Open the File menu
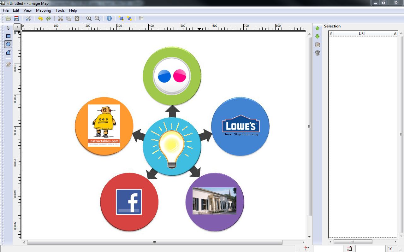 pos(5,10)
